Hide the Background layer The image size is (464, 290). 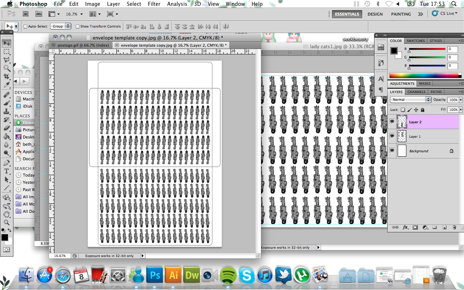pos(392,151)
